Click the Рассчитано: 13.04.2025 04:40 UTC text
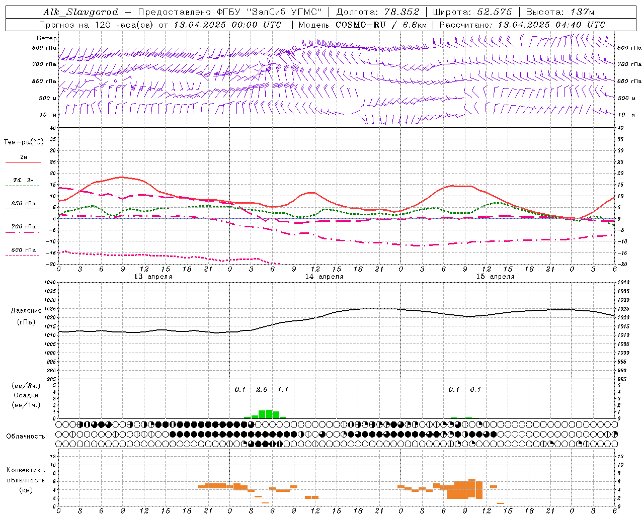Viewport: 644px width, 515px height. [522, 25]
